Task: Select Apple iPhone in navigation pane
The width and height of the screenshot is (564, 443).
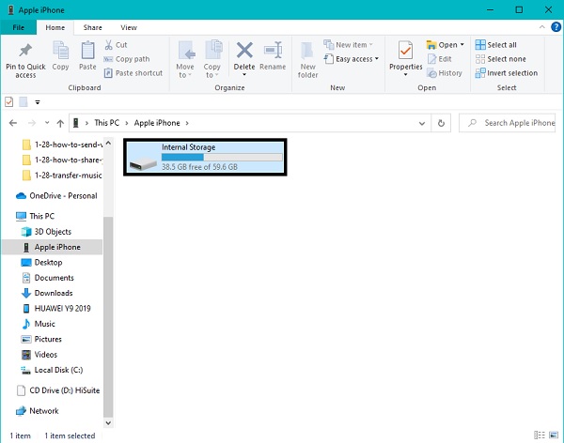Action: click(x=53, y=247)
